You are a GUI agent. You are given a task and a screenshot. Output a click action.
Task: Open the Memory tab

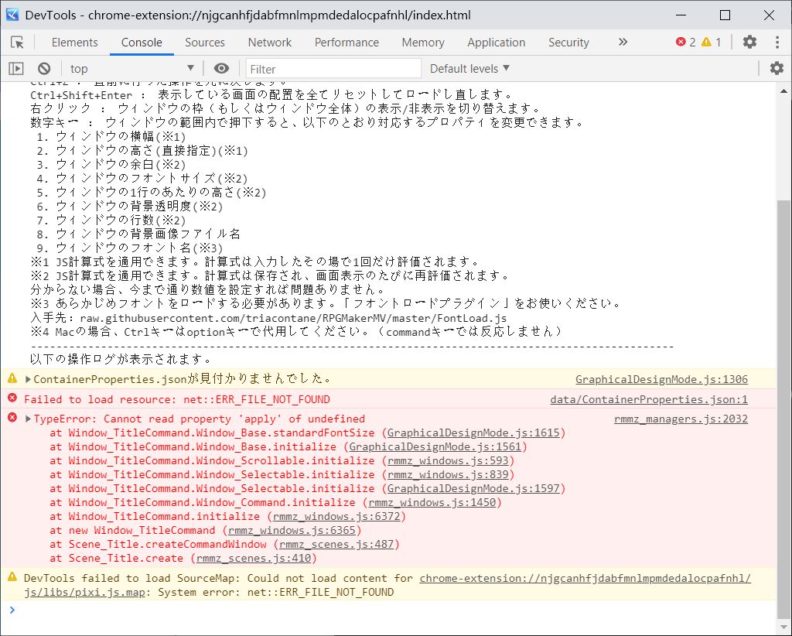tap(423, 43)
